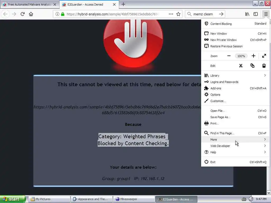Screen dimensions: 271x203
Task: Expand the Library submenu
Action: click(x=235, y=75)
